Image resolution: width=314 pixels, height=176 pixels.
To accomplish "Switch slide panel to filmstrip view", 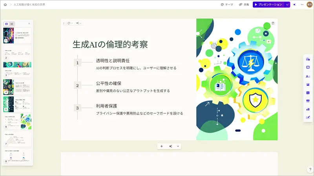I will (7, 24).
